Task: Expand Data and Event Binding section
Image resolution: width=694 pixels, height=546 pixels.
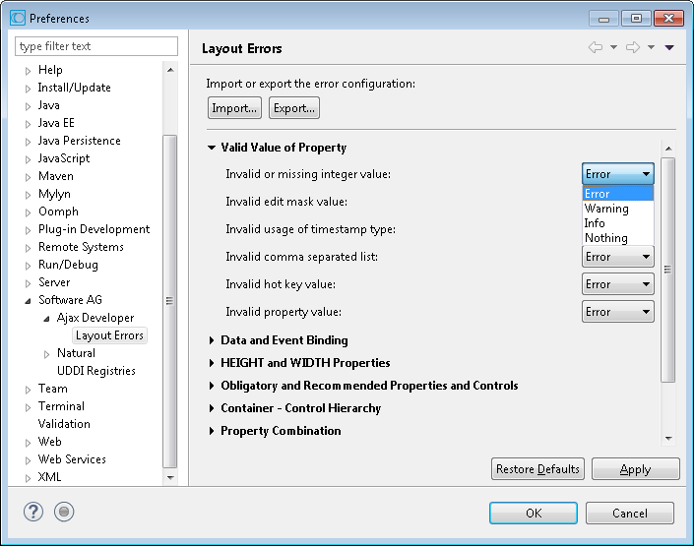Action: pyautogui.click(x=212, y=340)
